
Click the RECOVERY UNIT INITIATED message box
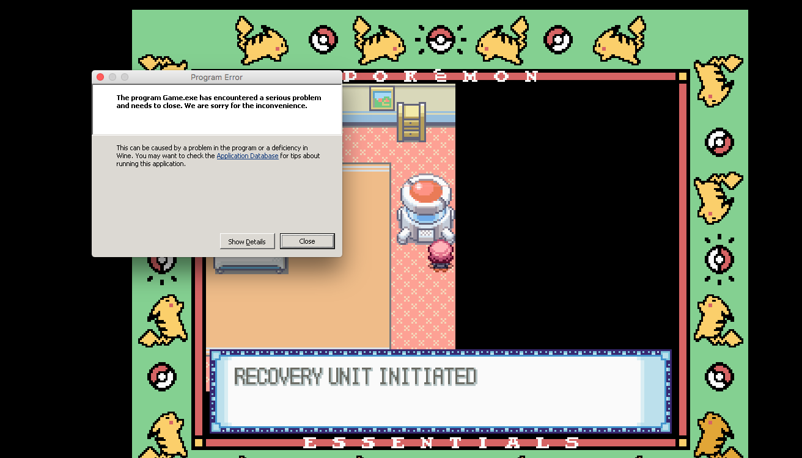coord(440,391)
